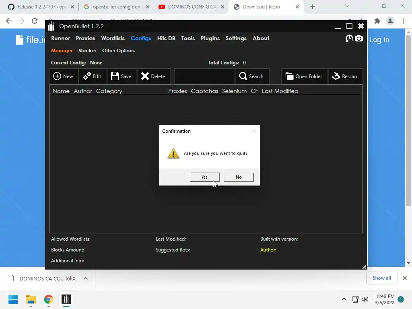The width and height of the screenshot is (412, 309).
Task: Rescan the configs with the Rescan button
Action: (345, 76)
